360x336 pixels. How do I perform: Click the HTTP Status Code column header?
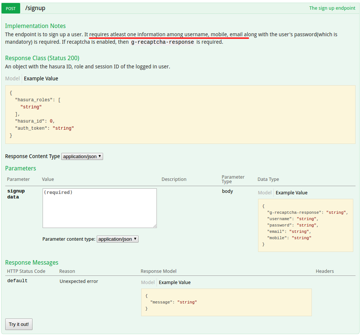26,271
